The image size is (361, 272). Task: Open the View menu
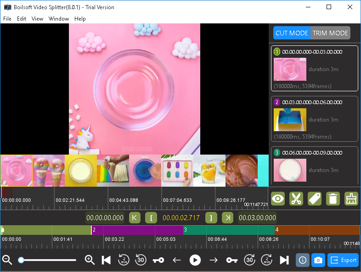pyautogui.click(x=37, y=19)
